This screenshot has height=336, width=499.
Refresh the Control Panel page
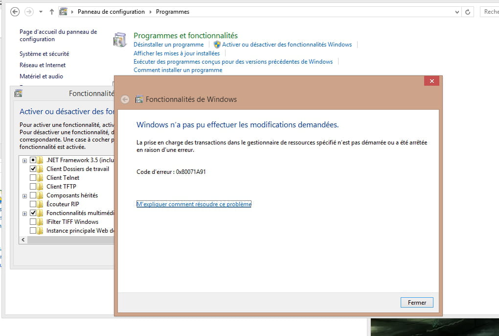(x=468, y=12)
